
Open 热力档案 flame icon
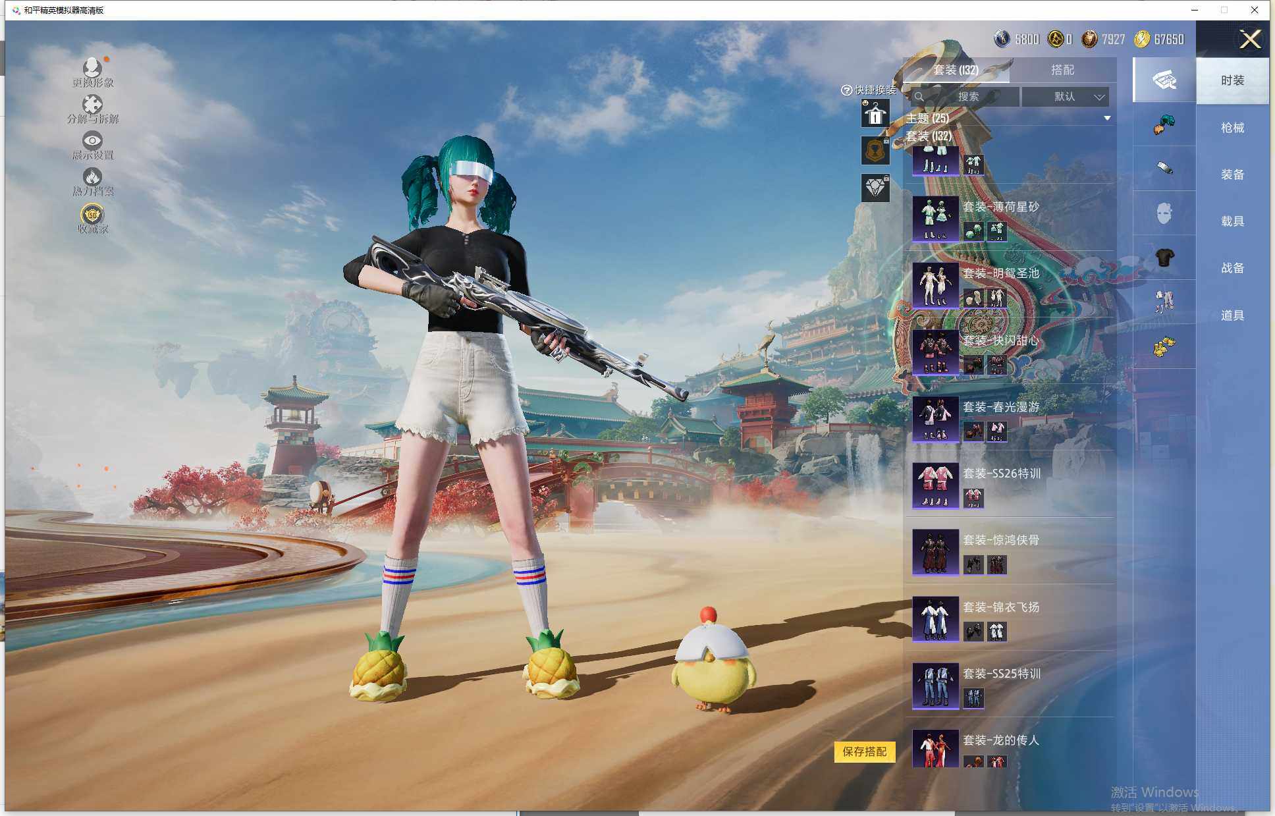point(92,177)
